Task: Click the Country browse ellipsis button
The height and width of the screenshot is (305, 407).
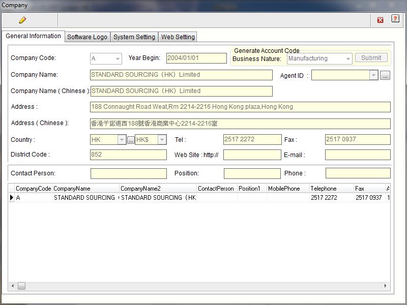Action: [131, 140]
